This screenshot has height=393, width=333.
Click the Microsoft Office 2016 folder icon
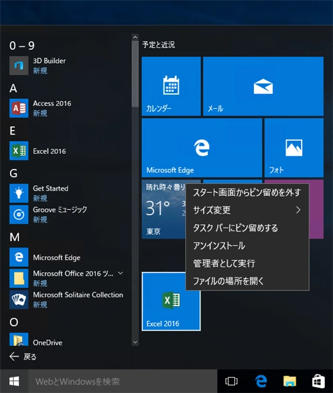(x=18, y=279)
